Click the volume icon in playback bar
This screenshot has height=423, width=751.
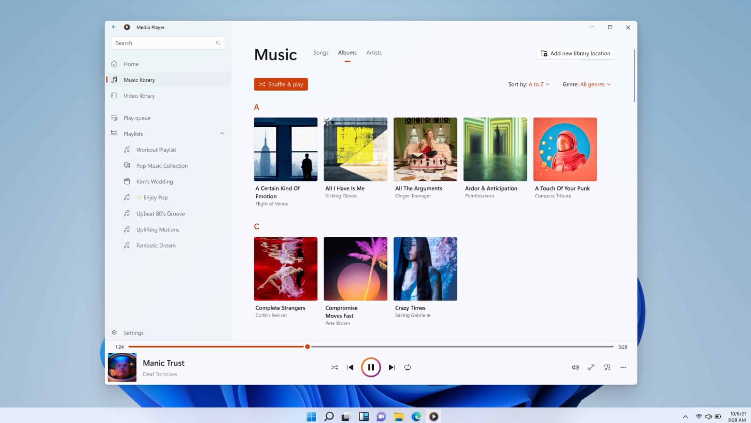(x=575, y=367)
